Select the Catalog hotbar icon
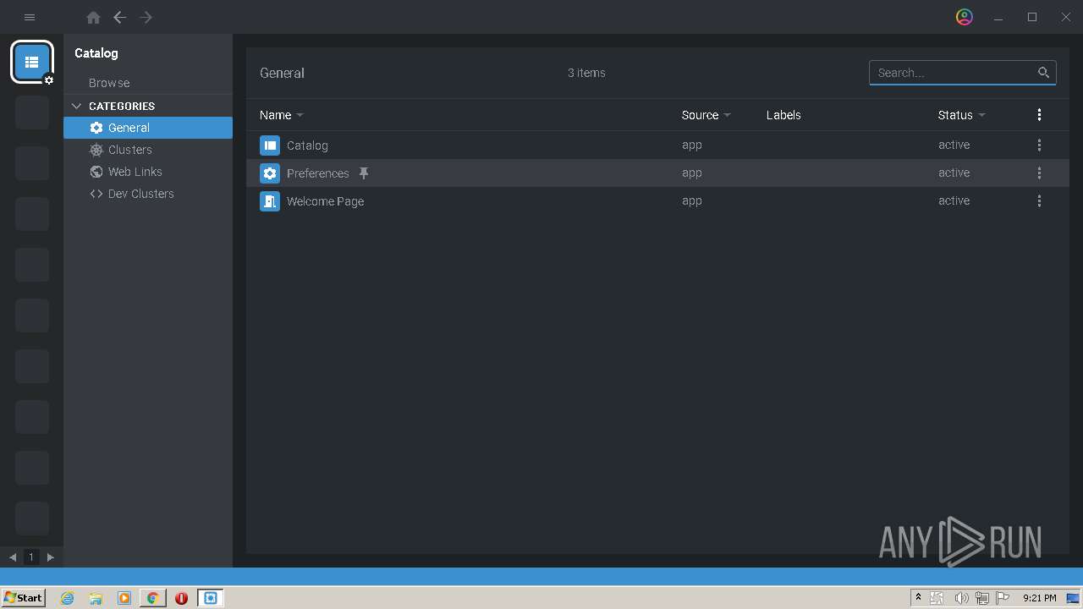 pyautogui.click(x=32, y=62)
